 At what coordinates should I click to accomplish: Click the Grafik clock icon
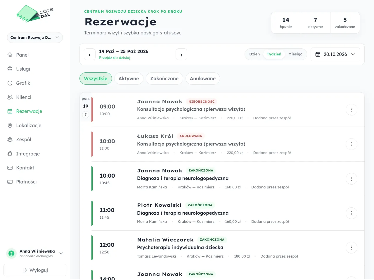10,83
